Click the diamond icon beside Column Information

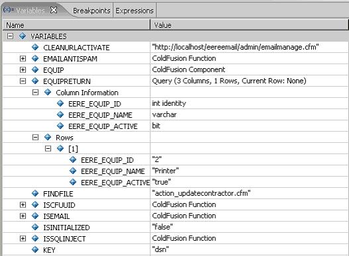[x=48, y=92]
